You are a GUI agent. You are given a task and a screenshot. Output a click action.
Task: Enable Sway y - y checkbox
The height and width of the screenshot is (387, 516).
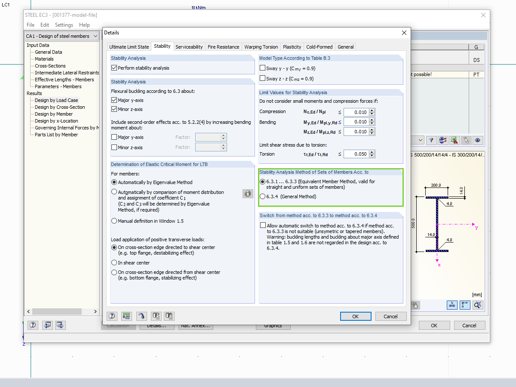(263, 68)
